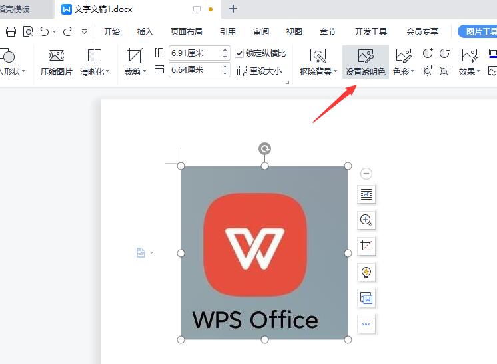Open the quick access toolbar customize dropdown

[x=85, y=32]
